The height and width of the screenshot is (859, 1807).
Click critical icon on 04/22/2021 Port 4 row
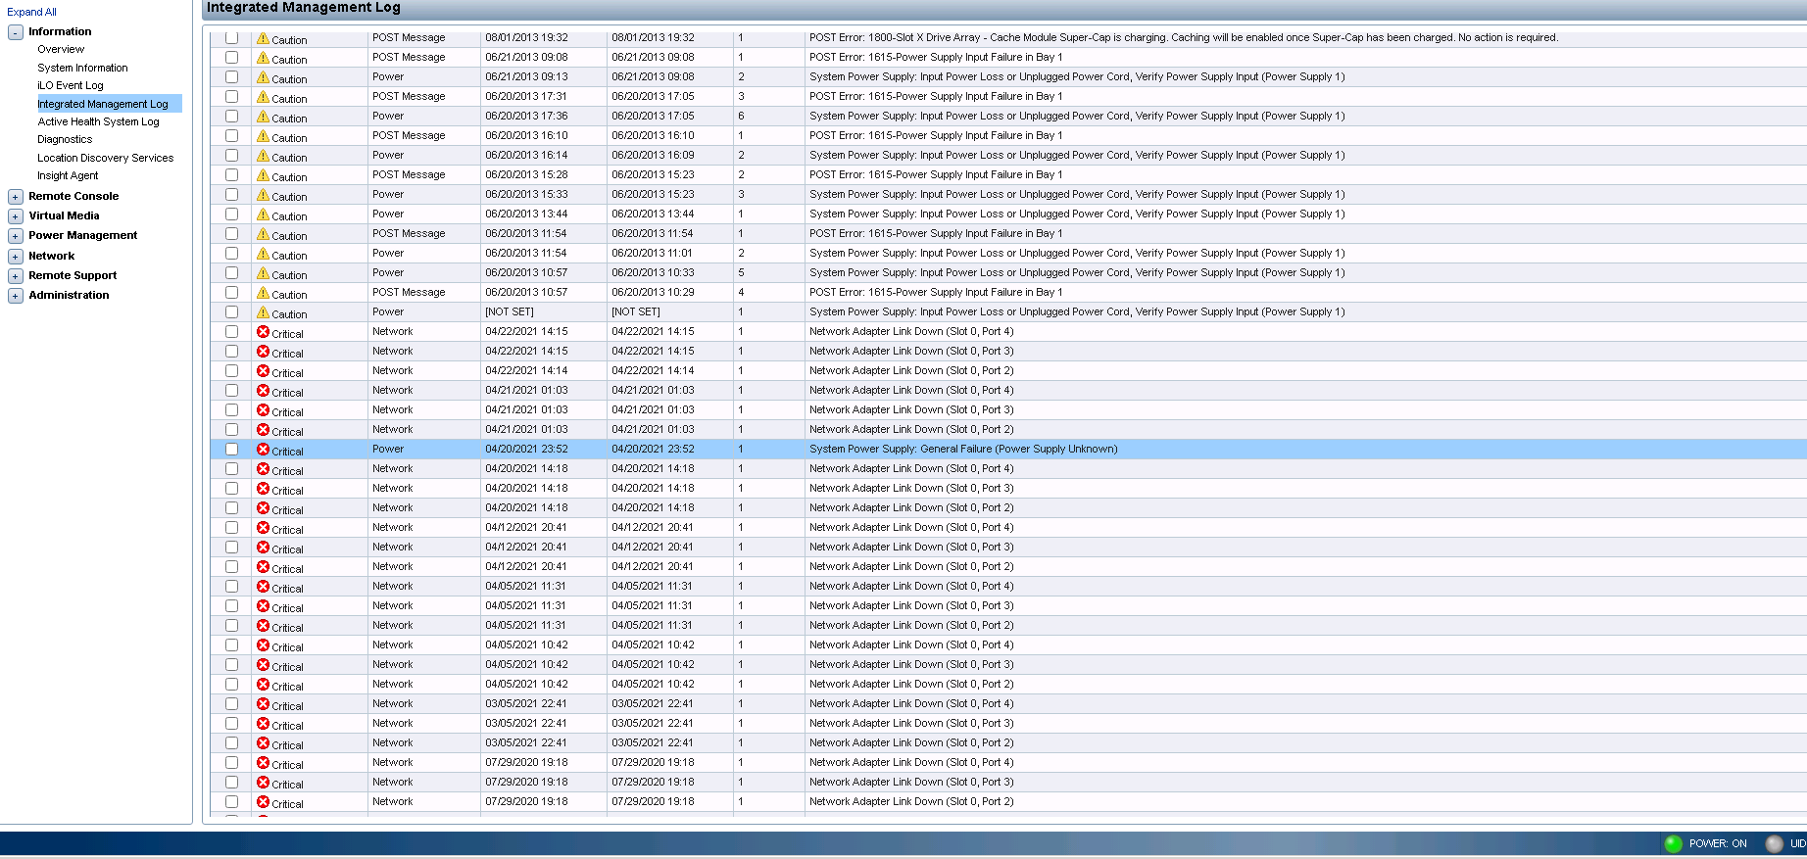263,332
